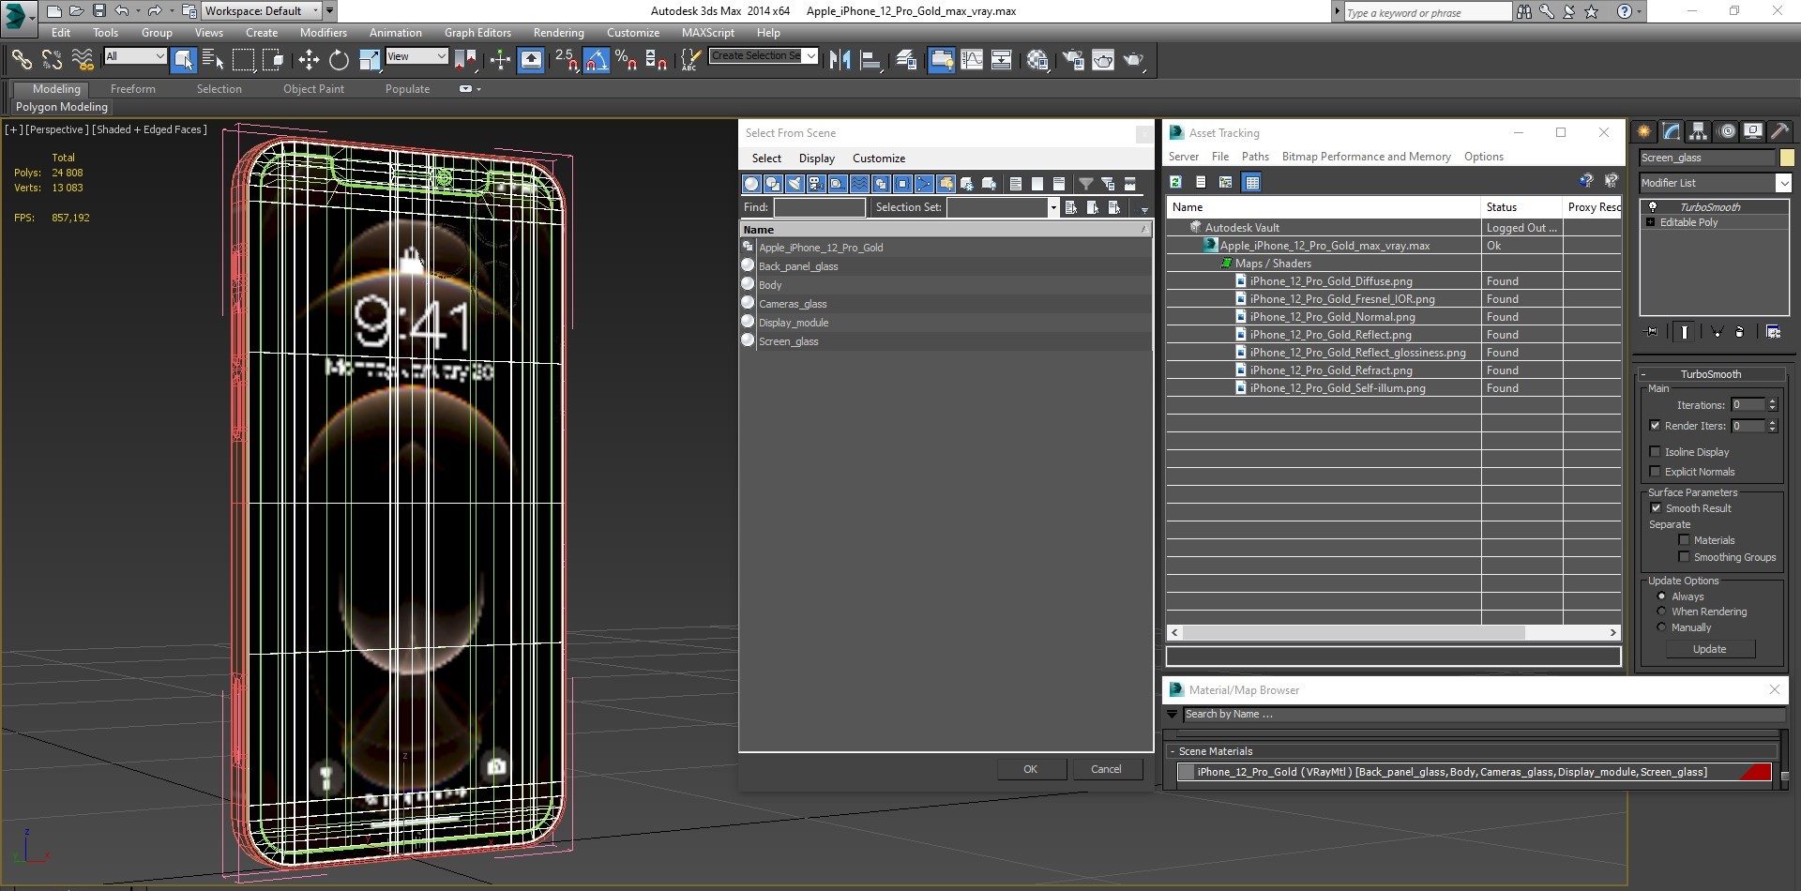Click the TurboSmooth Update button
This screenshot has width=1801, height=891.
(x=1709, y=649)
